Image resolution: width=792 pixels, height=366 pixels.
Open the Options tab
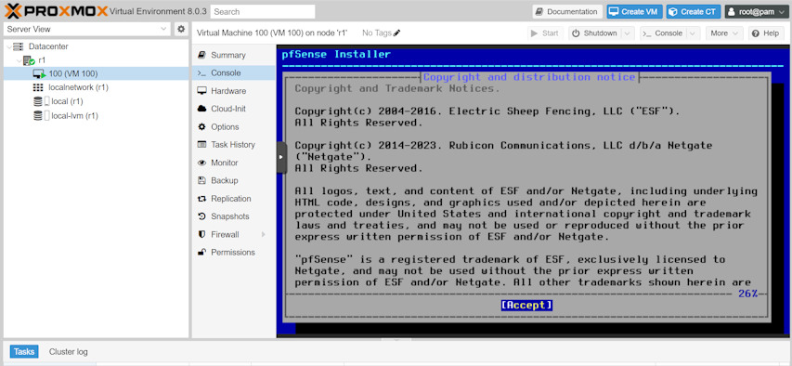tap(233, 127)
